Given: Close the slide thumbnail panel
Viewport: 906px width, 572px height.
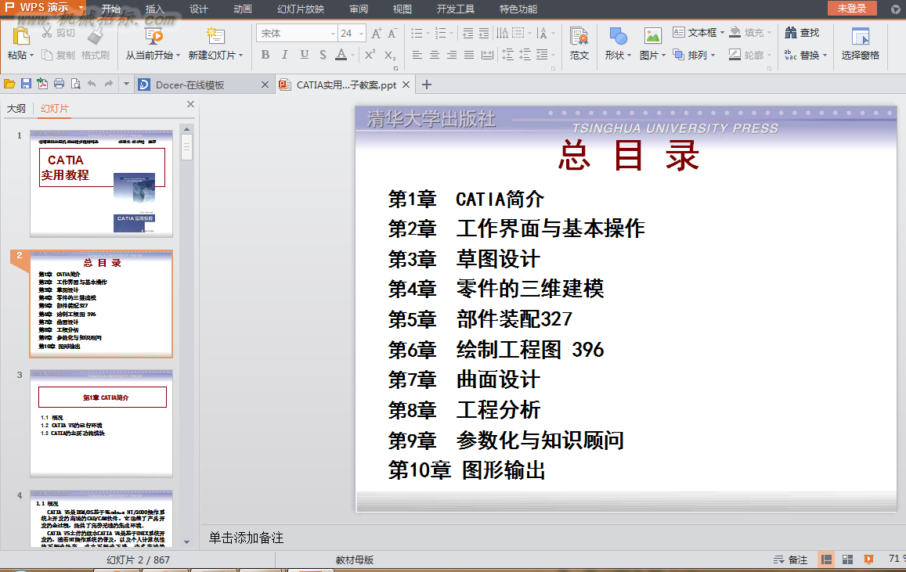Looking at the screenshot, I should point(190,105).
